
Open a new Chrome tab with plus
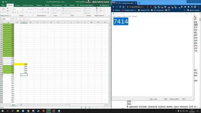point(139,3)
